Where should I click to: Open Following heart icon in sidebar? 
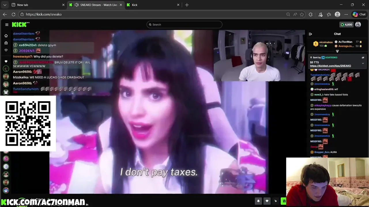(x=6, y=50)
